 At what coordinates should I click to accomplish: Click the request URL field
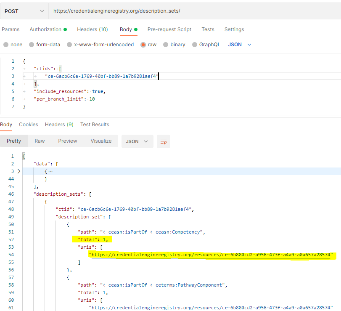coord(195,11)
